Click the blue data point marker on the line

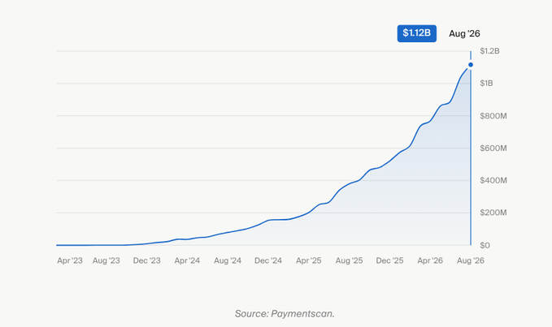471,65
